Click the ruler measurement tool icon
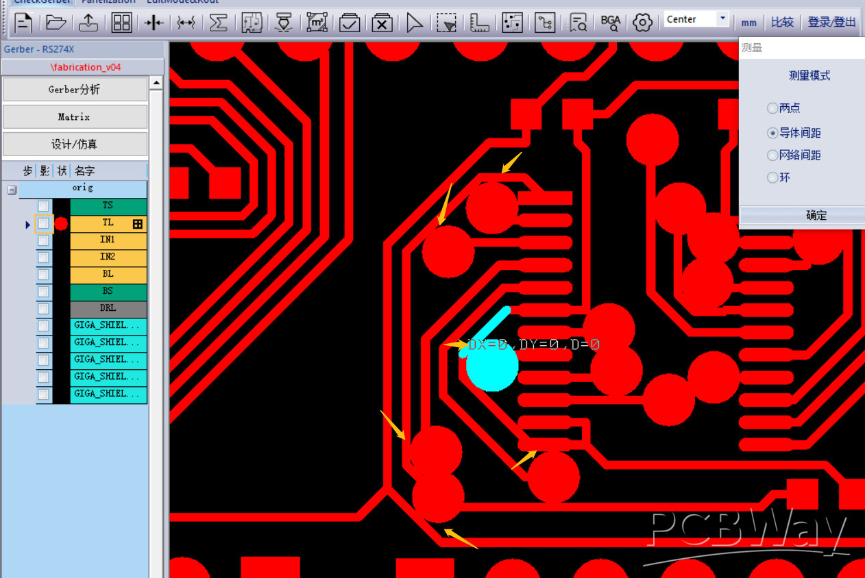Image resolution: width=865 pixels, height=578 pixels. point(480,23)
